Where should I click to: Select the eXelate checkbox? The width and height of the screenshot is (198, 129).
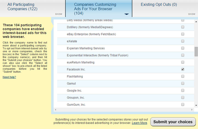pos(183,41)
